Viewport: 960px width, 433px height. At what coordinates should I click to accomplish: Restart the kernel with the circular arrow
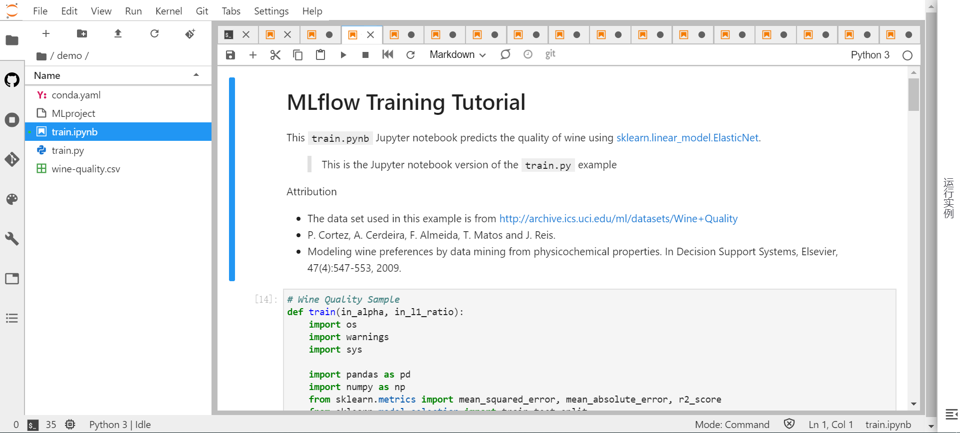coord(410,55)
